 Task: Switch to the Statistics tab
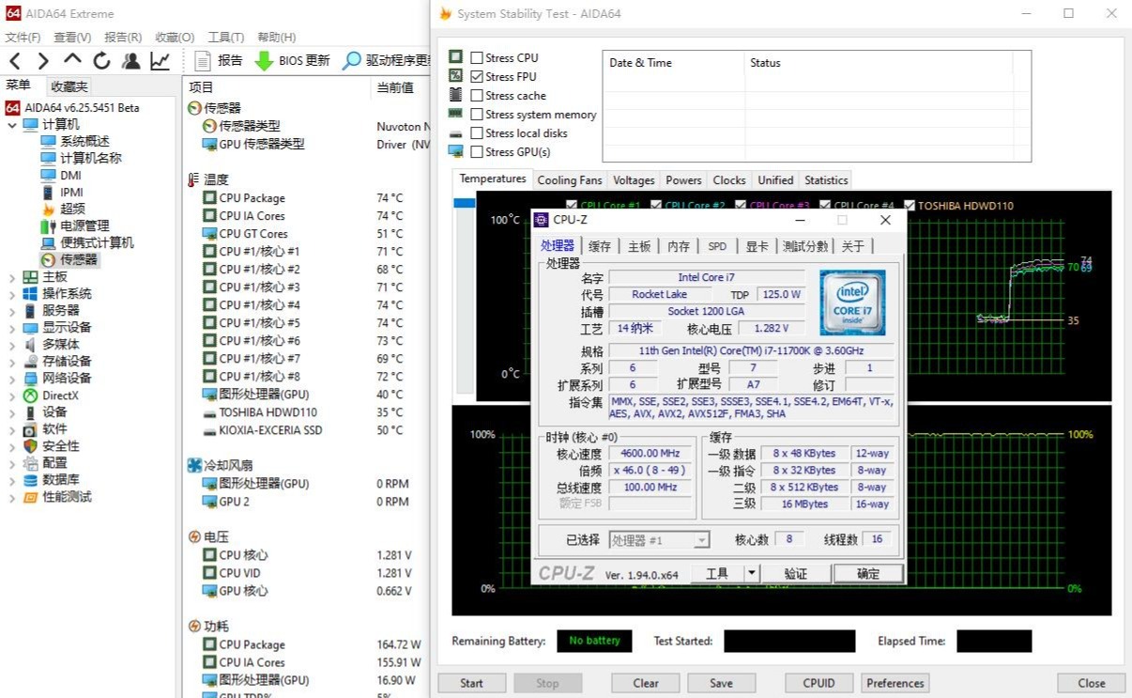(826, 179)
